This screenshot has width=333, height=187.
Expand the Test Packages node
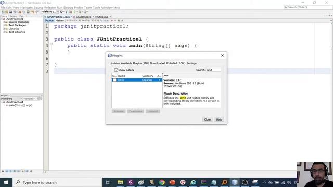pyautogui.click(x=4, y=25)
